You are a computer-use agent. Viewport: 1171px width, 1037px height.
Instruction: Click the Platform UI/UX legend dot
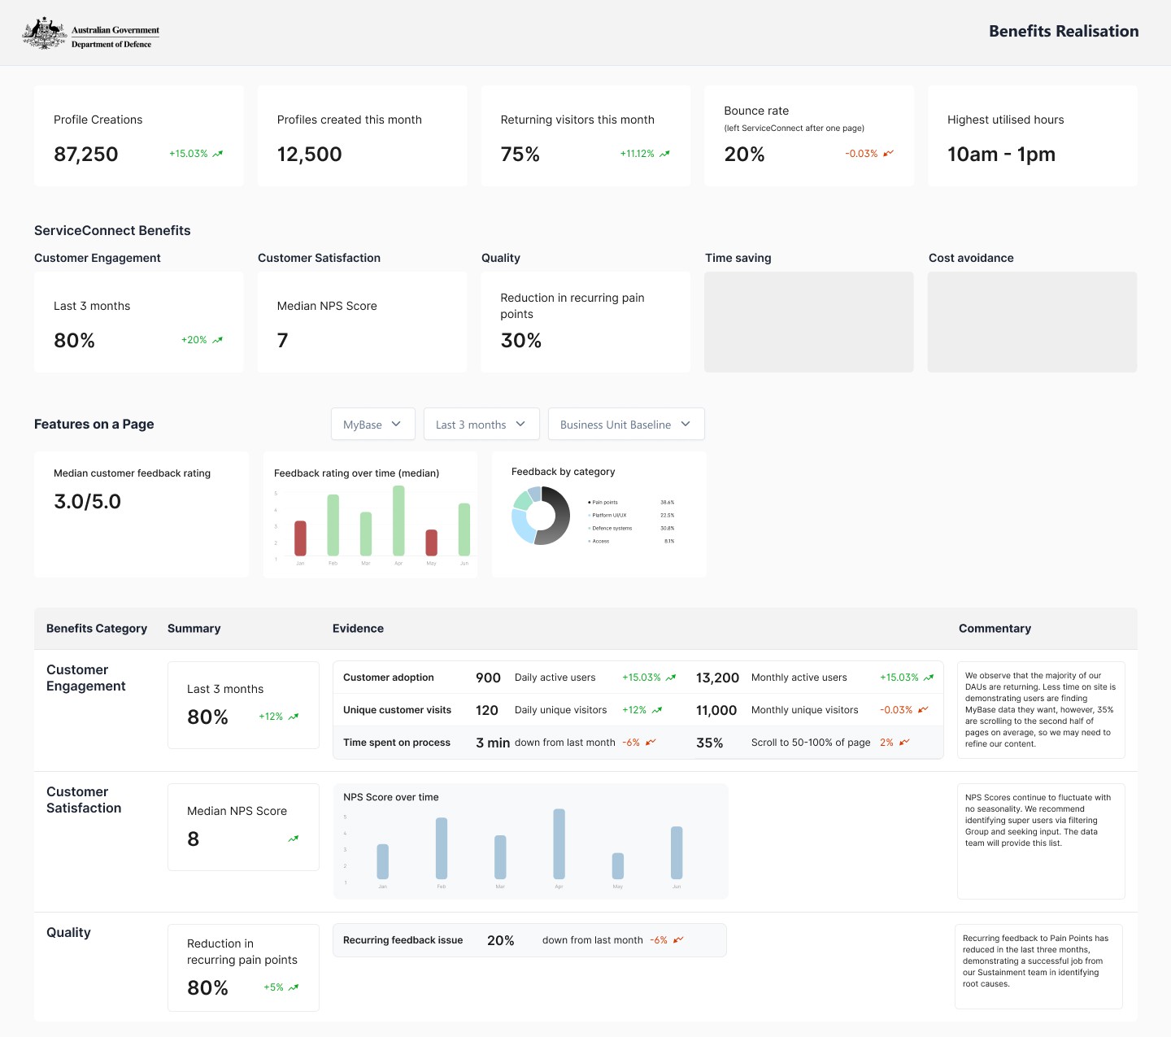click(590, 515)
